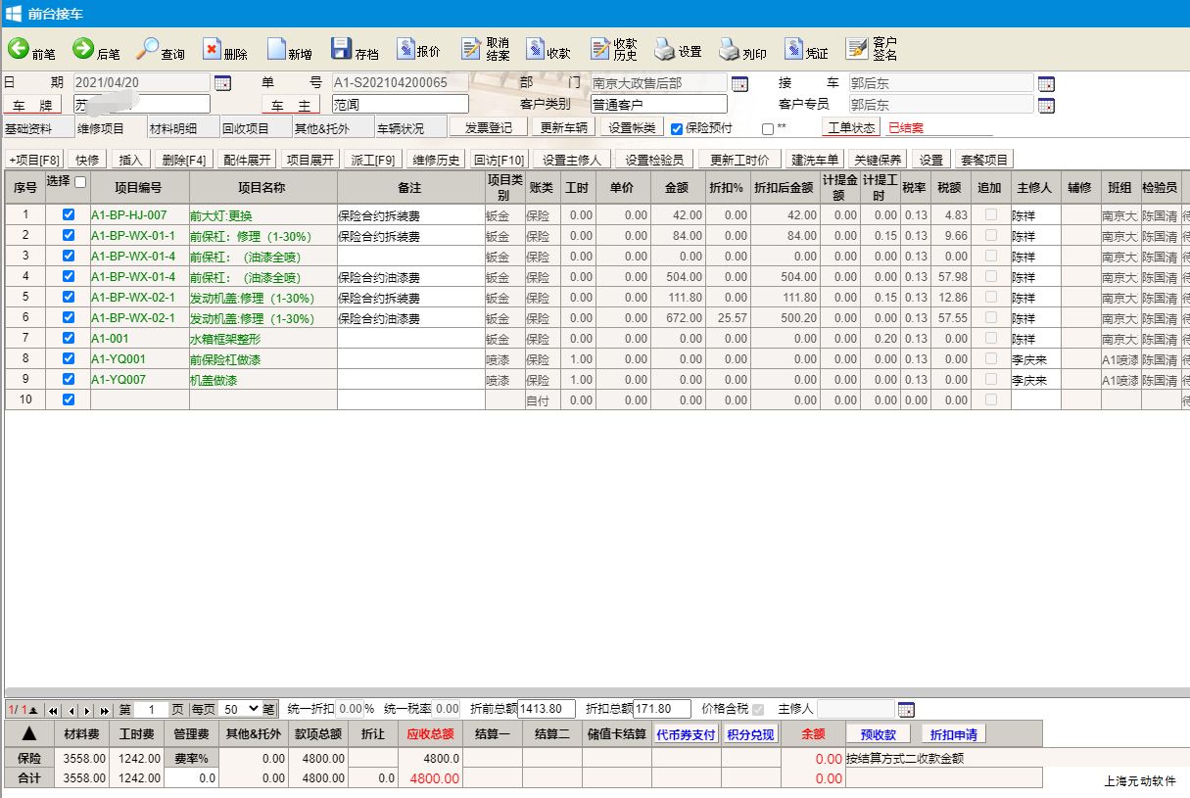The image size is (1190, 798).
Task: Click the 折前总额 input field
Action: pyautogui.click(x=547, y=709)
